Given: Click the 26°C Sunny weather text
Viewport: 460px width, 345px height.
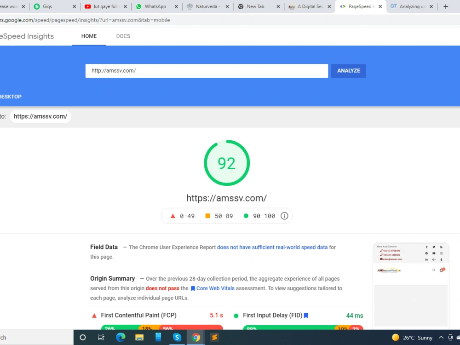Looking at the screenshot, I should click(x=418, y=338).
